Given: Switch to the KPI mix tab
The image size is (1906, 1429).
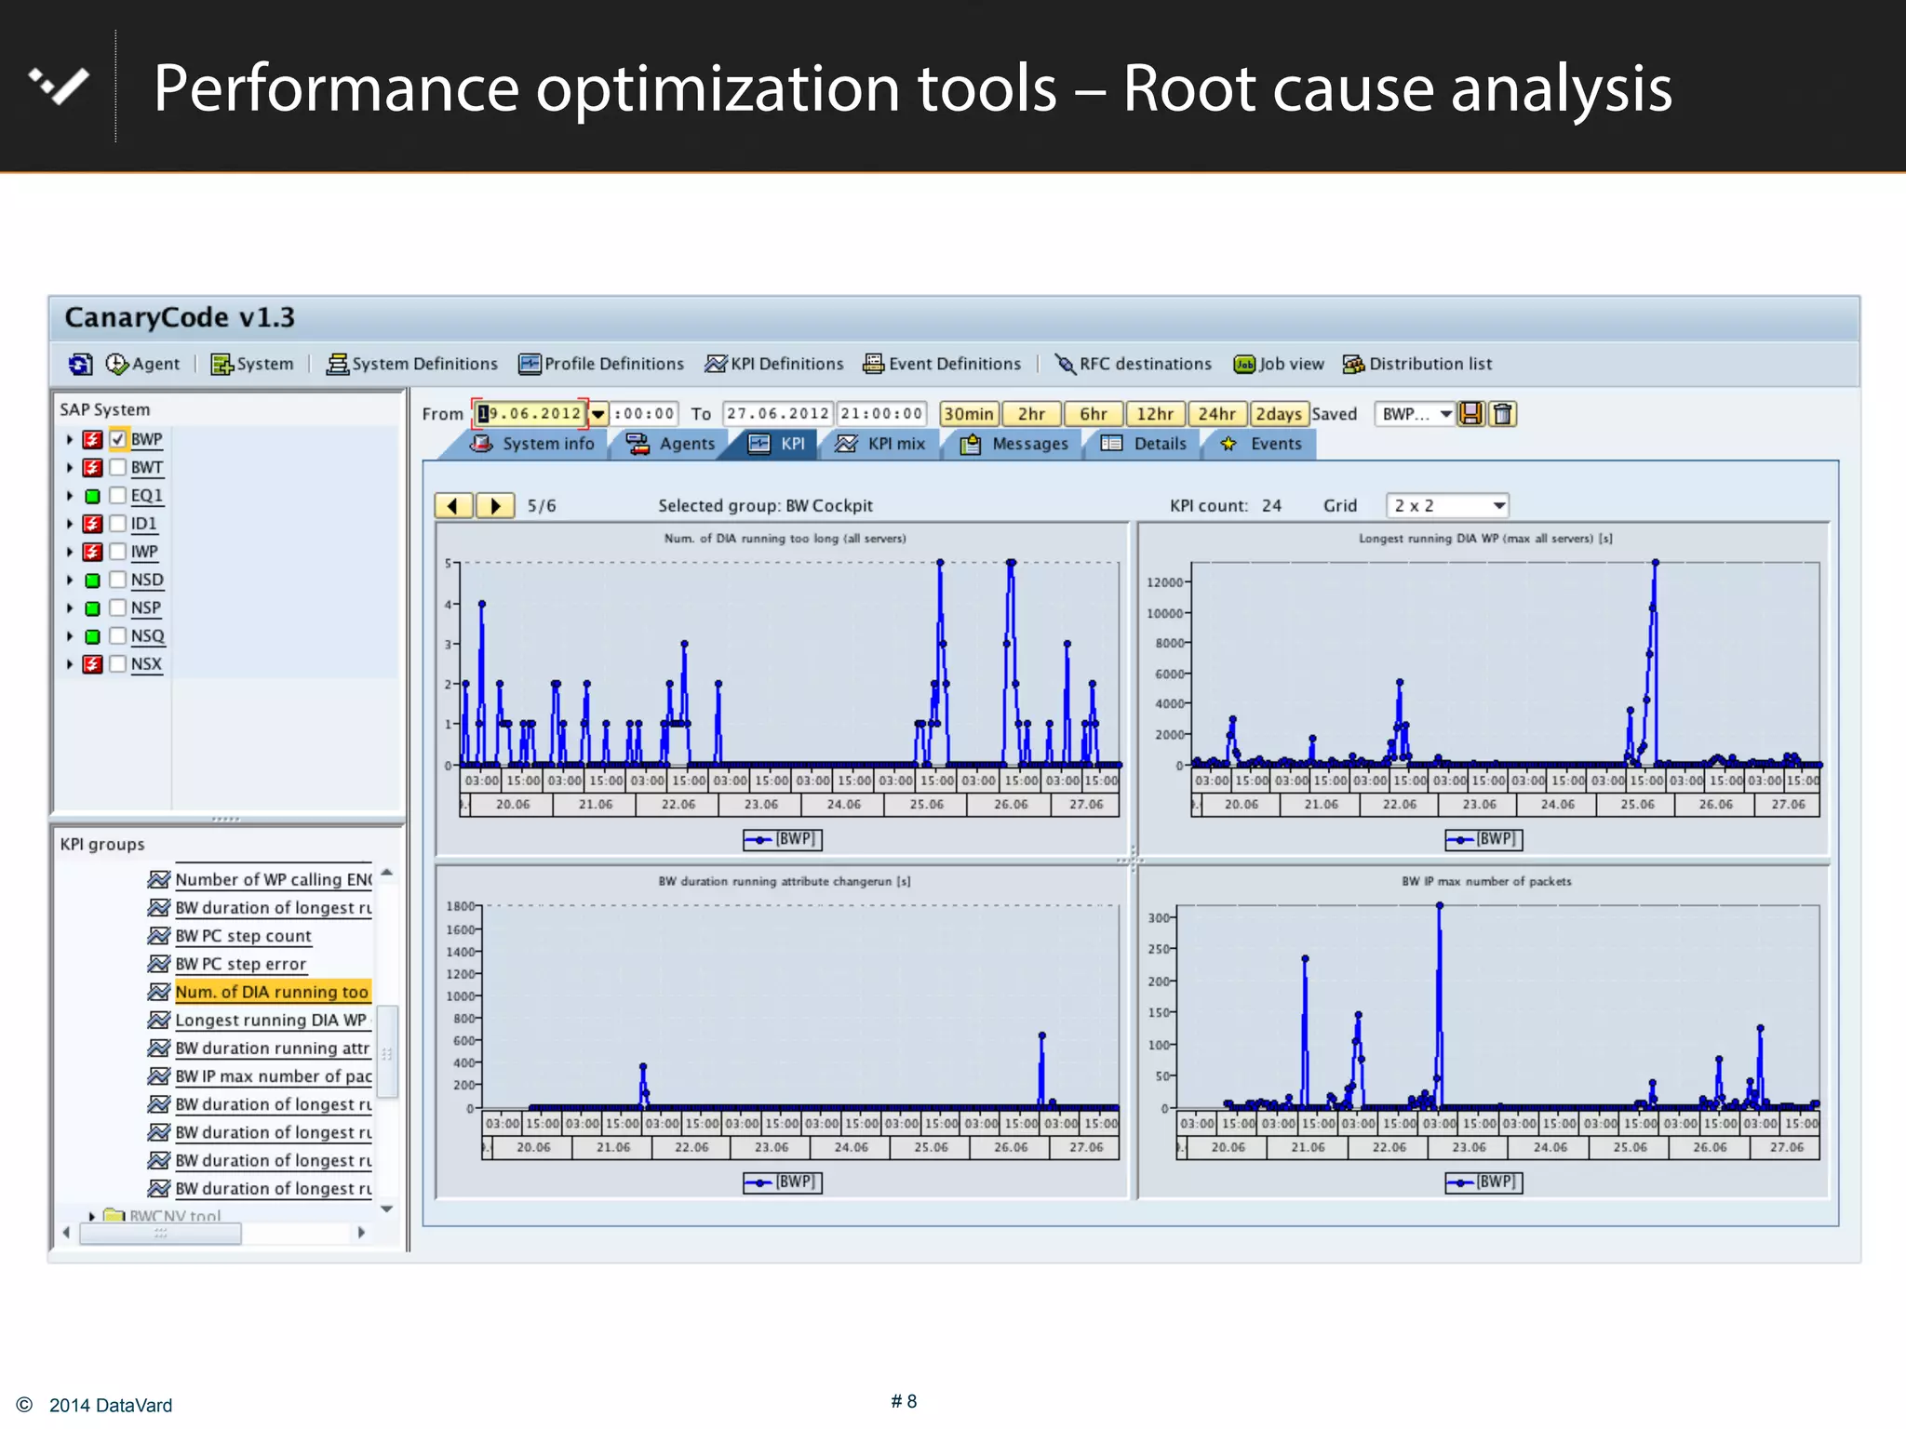Looking at the screenshot, I should click(x=880, y=444).
